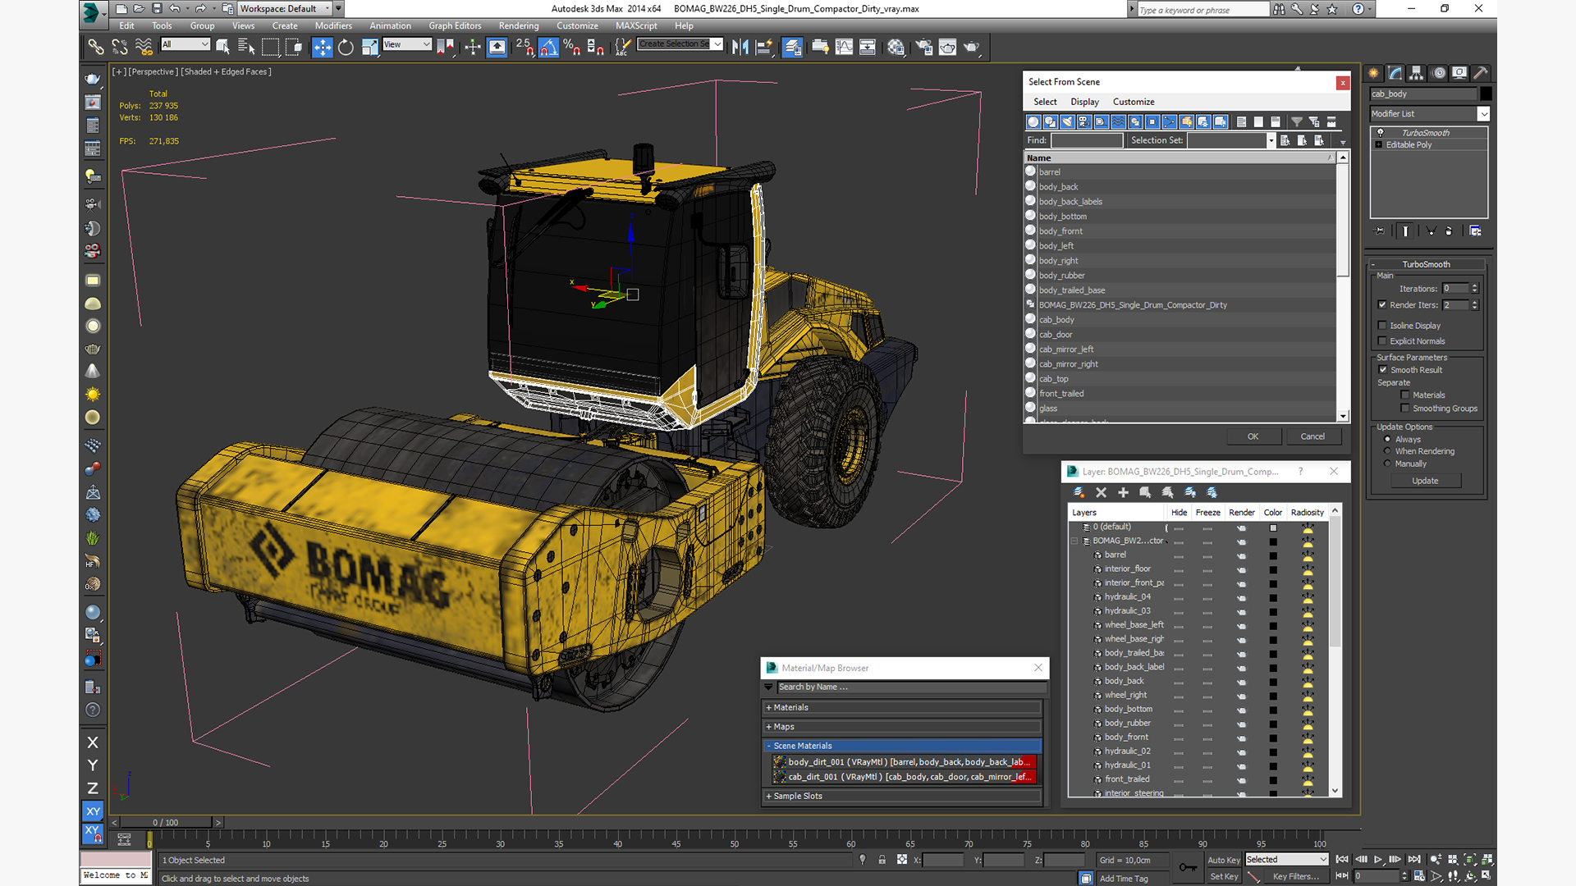Click Bind to Space Warp icon
The image size is (1576, 886).
[144, 47]
